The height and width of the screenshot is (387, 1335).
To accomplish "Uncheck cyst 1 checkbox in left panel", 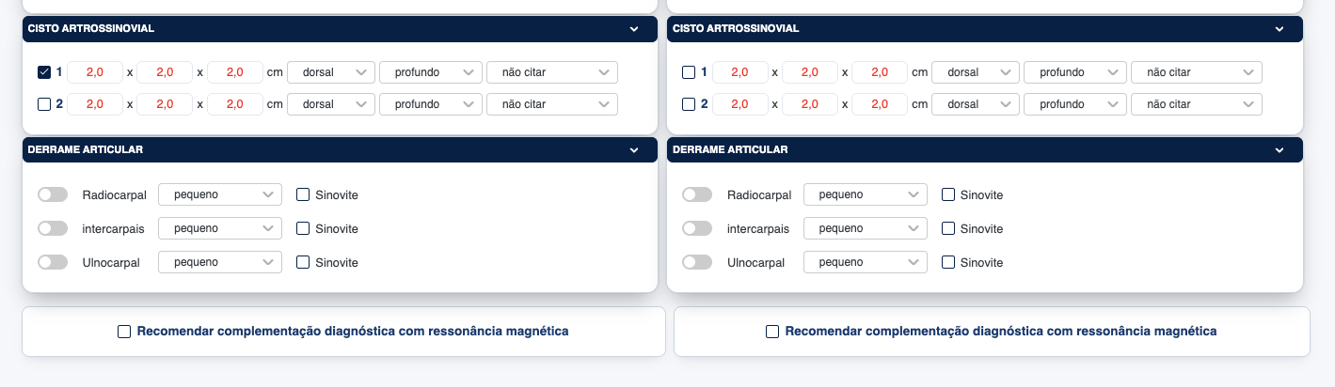I will coord(44,72).
